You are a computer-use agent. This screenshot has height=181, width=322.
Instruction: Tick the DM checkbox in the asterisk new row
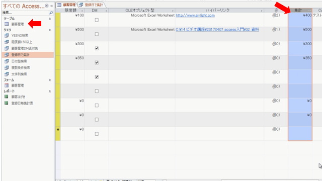coord(97,134)
